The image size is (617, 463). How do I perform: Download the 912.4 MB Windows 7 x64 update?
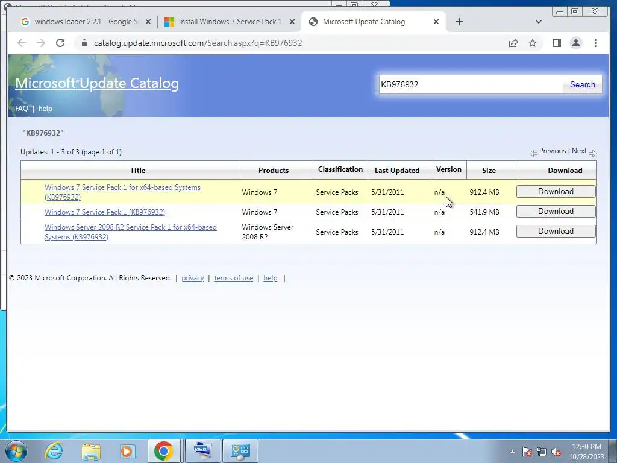(556, 191)
